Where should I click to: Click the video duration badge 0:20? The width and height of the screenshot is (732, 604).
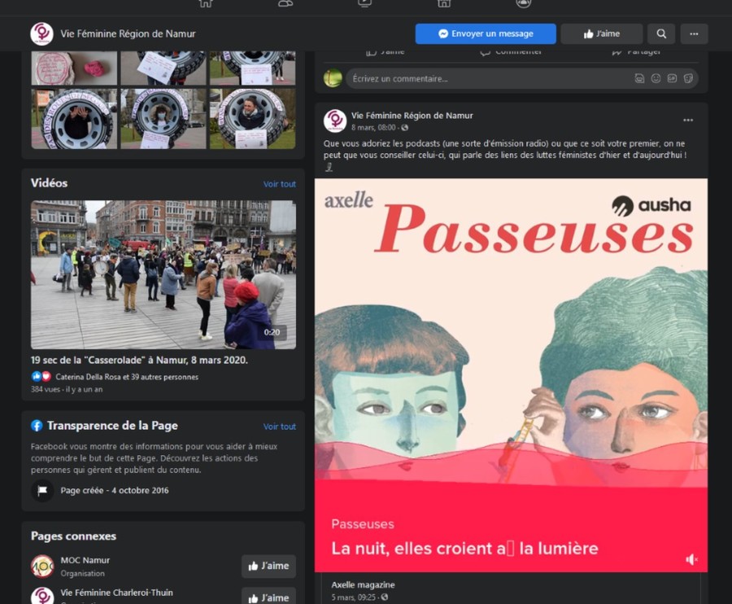pyautogui.click(x=272, y=332)
